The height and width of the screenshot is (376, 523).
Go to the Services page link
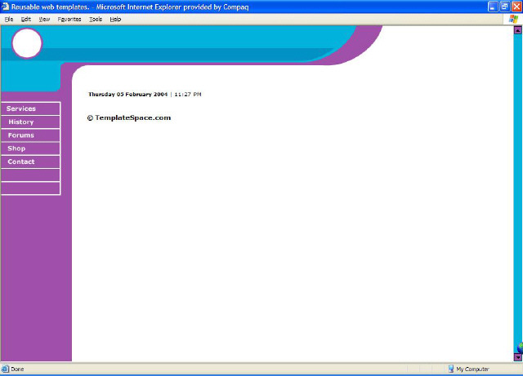(21, 108)
